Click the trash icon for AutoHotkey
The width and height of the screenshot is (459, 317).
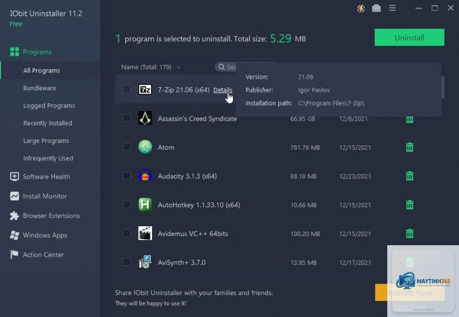coord(410,204)
